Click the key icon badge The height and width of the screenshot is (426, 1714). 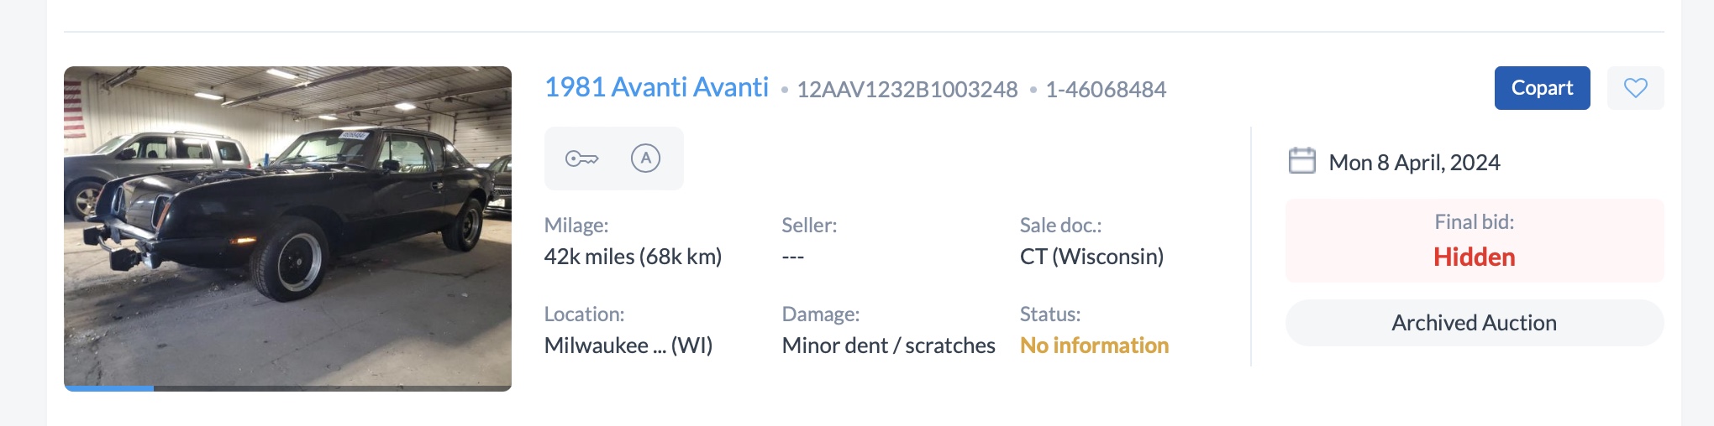581,158
